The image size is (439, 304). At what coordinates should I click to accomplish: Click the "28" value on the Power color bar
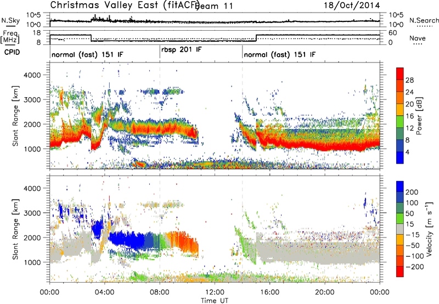[x=409, y=80]
